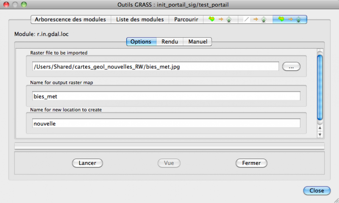Click the "..." browse file button
339x203 pixels.
pyautogui.click(x=291, y=66)
